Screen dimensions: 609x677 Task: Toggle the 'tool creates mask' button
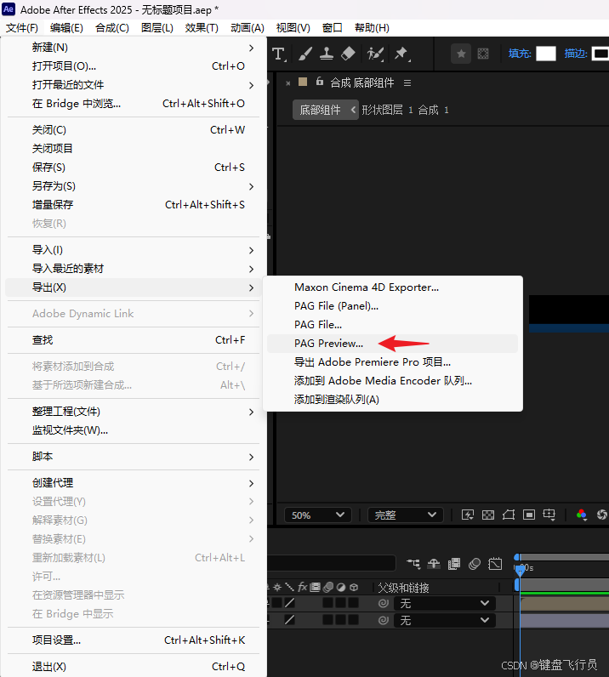coord(483,54)
